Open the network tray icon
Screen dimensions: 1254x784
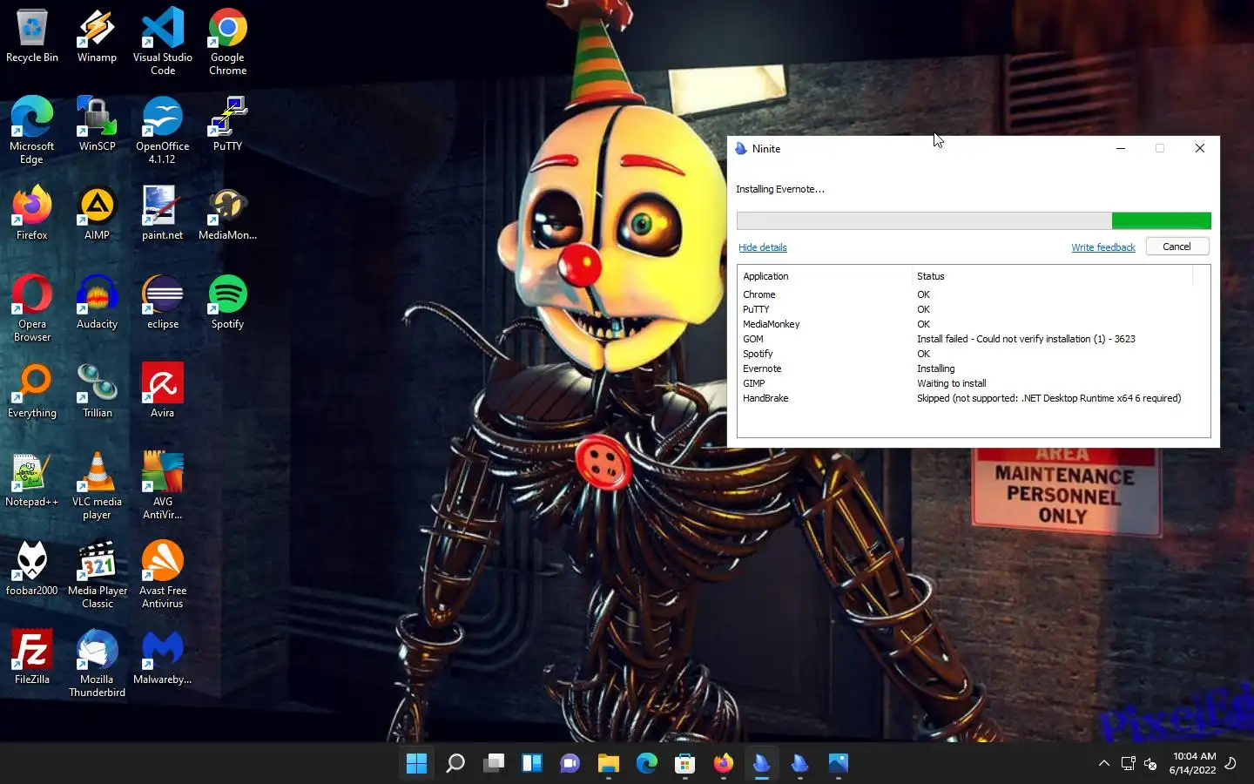[1128, 764]
